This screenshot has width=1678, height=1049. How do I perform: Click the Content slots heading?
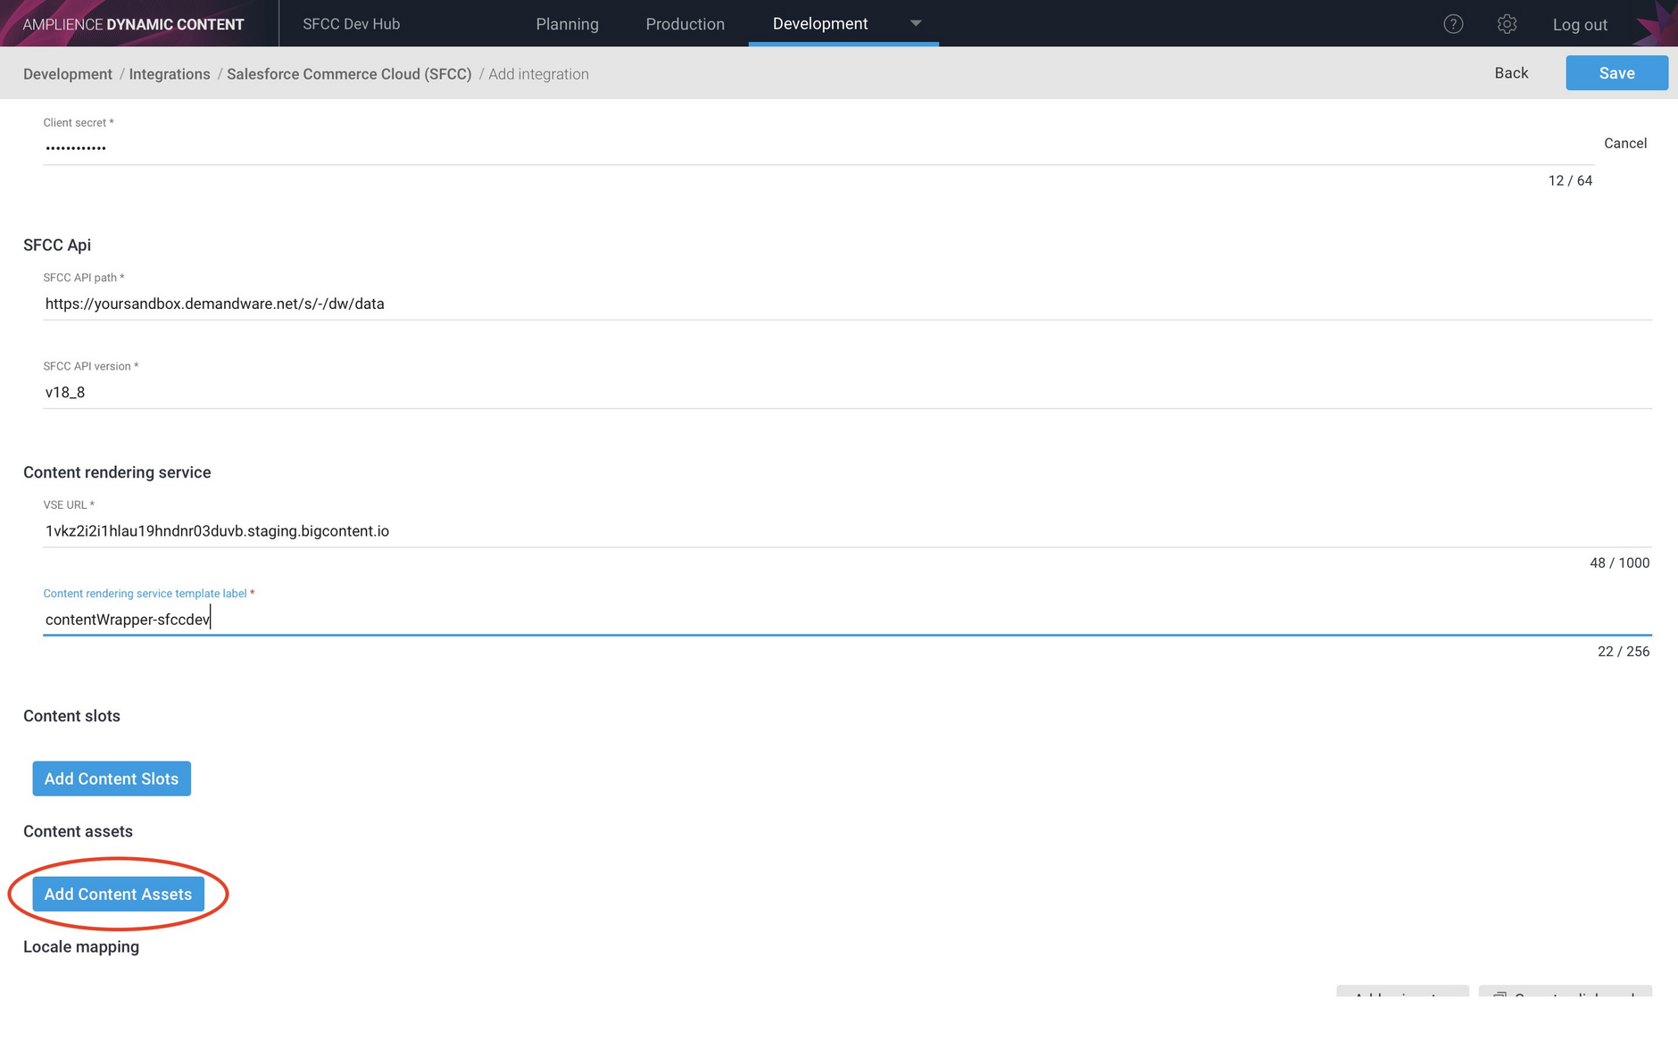pos(71,716)
